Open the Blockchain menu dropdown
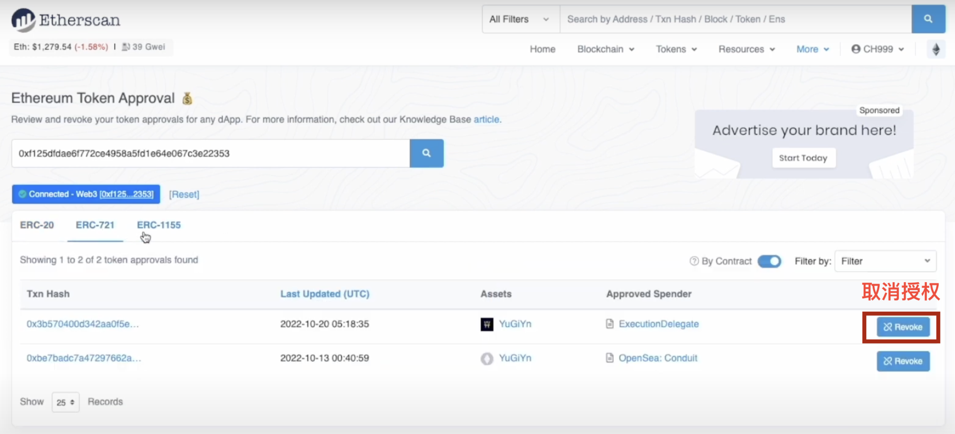Screen dimensions: 955x434 pos(606,49)
